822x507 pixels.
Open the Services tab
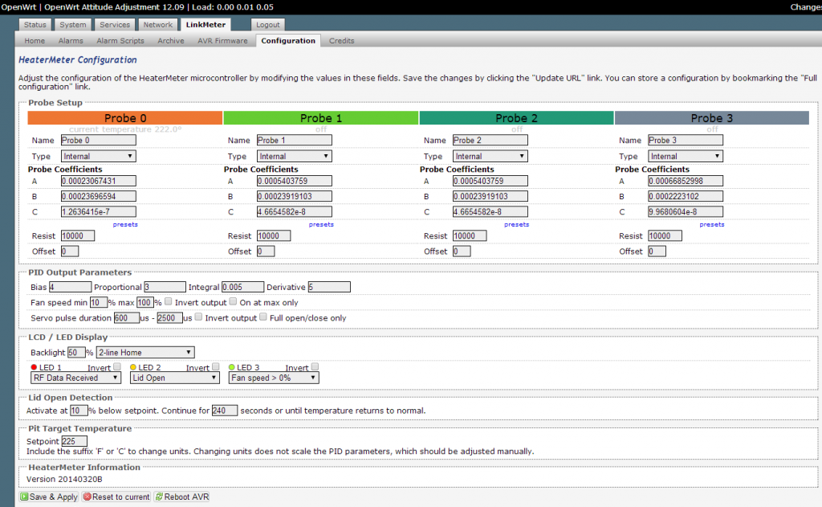point(115,25)
